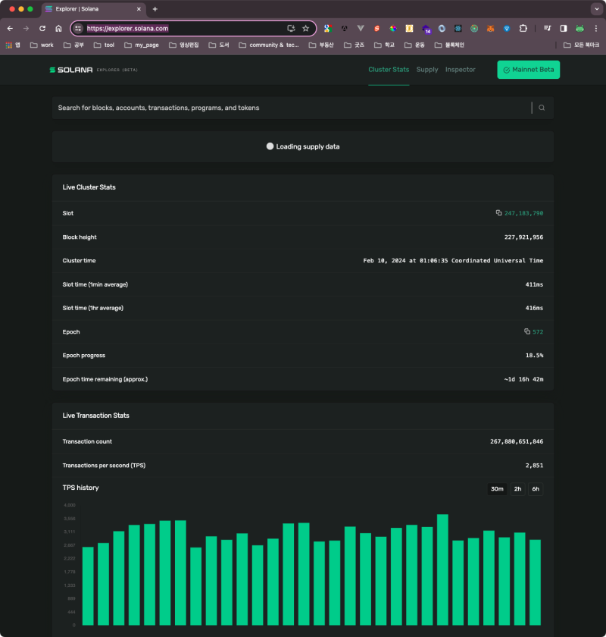Viewport: 606px width, 637px height.
Task: Show 6h TPS history
Action: pos(536,488)
